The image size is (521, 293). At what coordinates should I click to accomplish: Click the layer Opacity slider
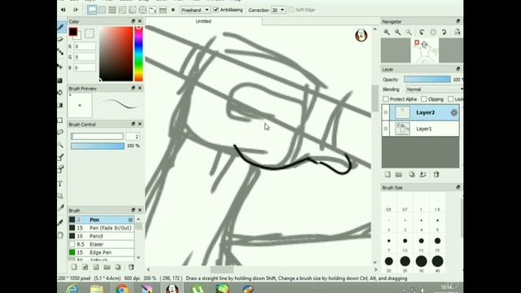(x=427, y=80)
